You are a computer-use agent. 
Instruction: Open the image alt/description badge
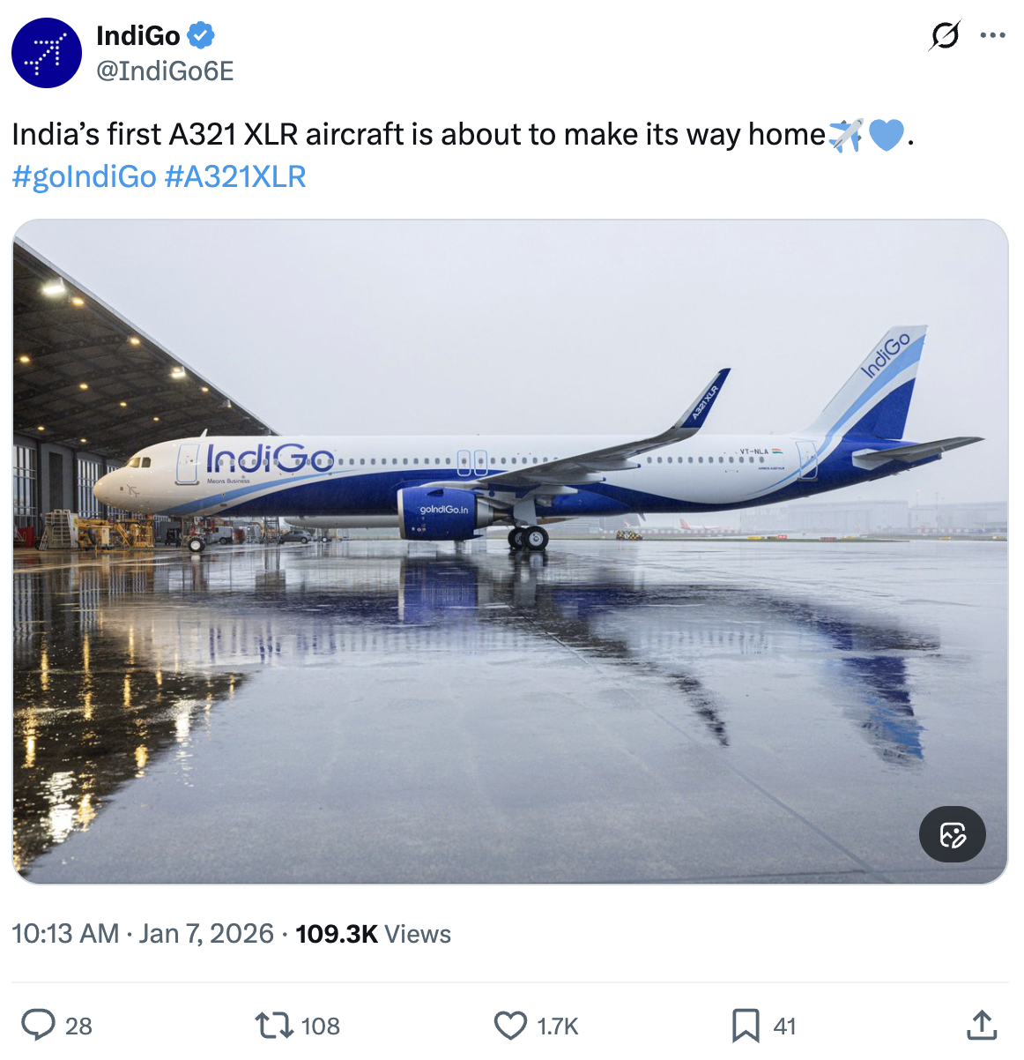point(953,834)
